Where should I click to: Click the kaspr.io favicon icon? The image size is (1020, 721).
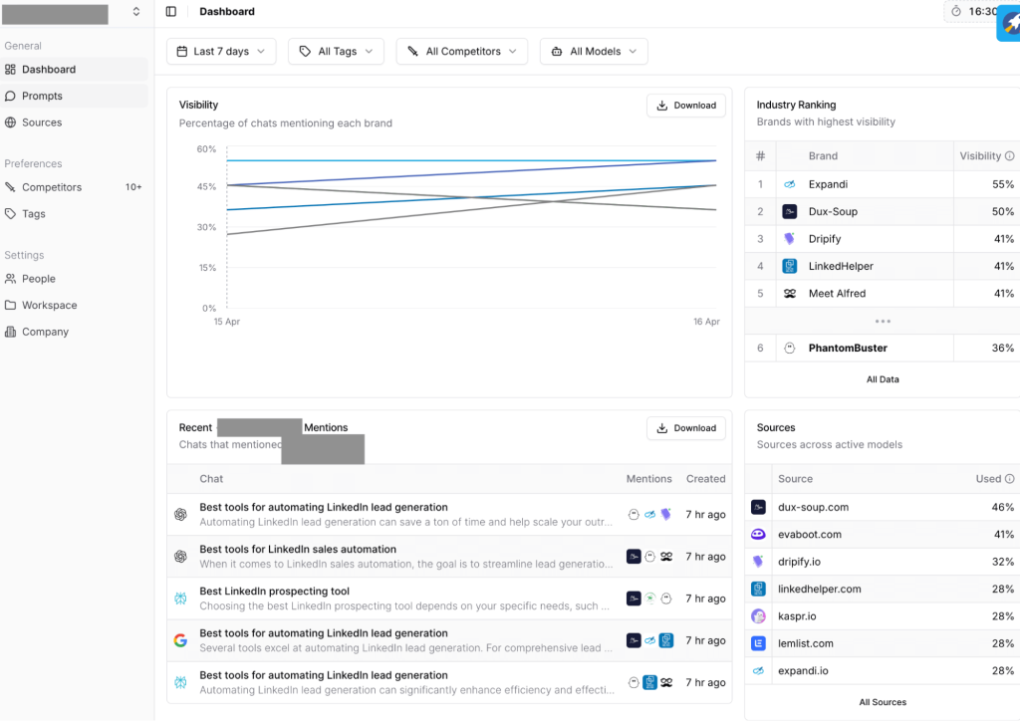(x=758, y=617)
